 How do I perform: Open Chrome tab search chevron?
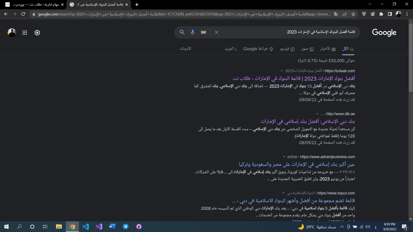click(x=370, y=4)
